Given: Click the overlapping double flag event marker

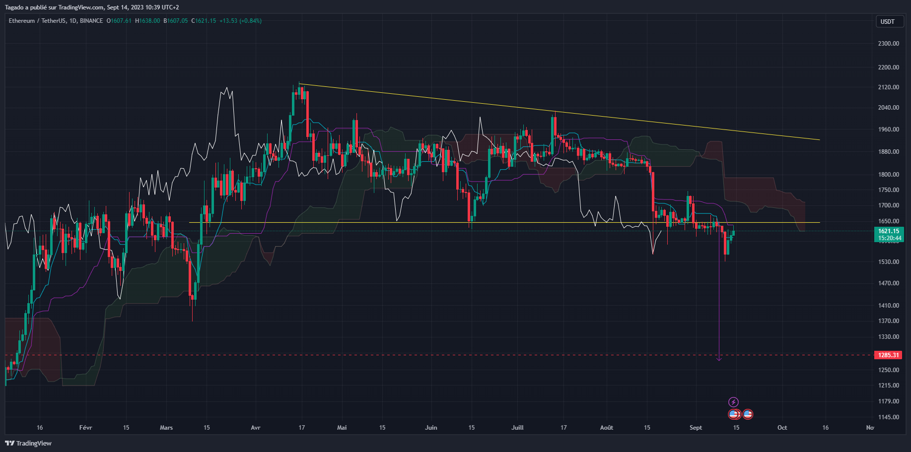Looking at the screenshot, I should 734,414.
